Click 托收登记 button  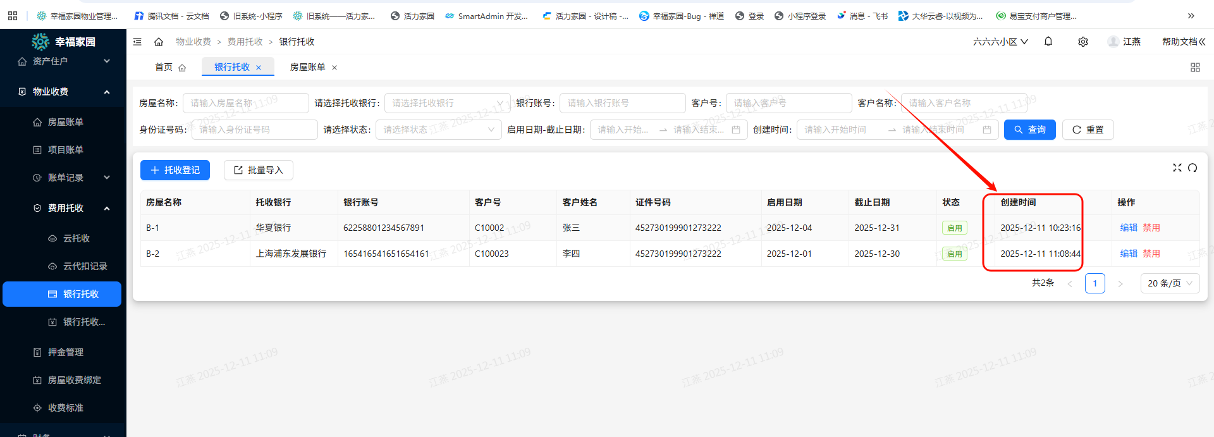pyautogui.click(x=175, y=170)
